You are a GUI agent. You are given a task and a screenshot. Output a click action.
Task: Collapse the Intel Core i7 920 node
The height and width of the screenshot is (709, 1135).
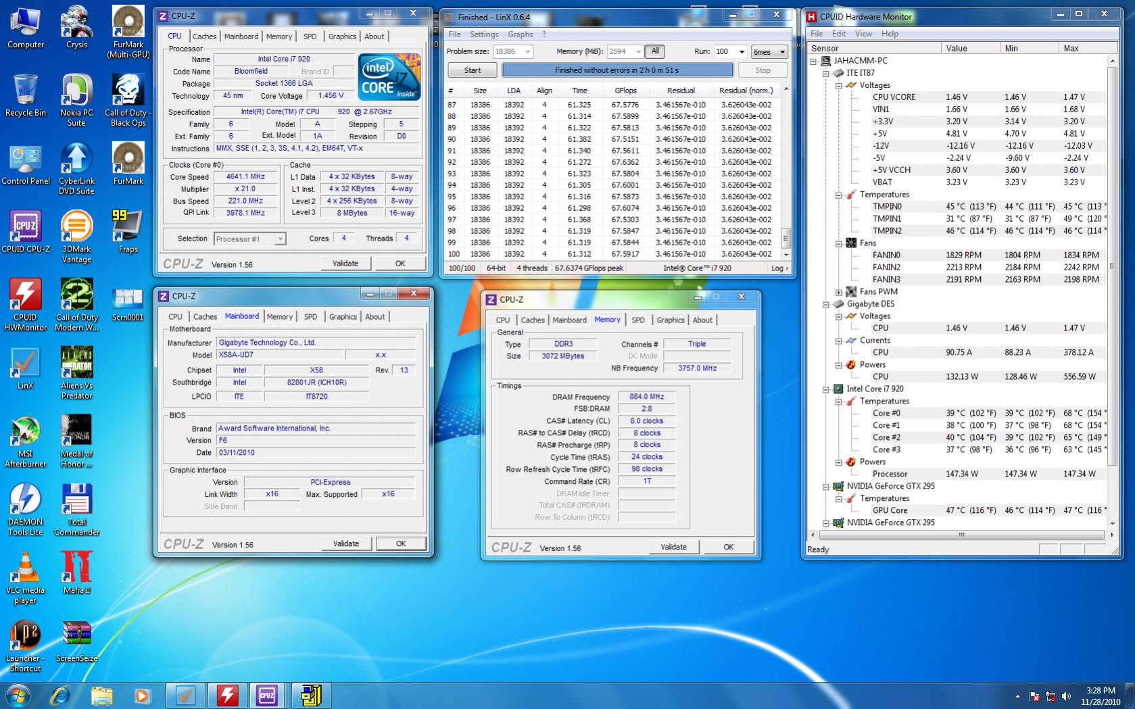[x=826, y=389]
